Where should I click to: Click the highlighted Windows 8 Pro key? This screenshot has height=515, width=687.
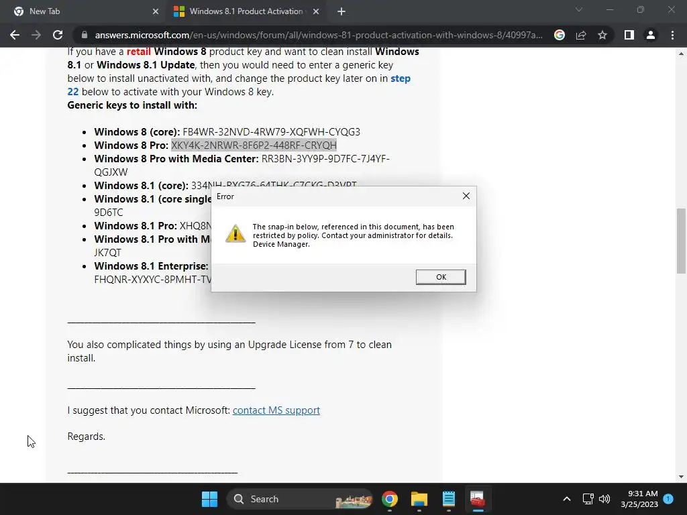pyautogui.click(x=254, y=145)
